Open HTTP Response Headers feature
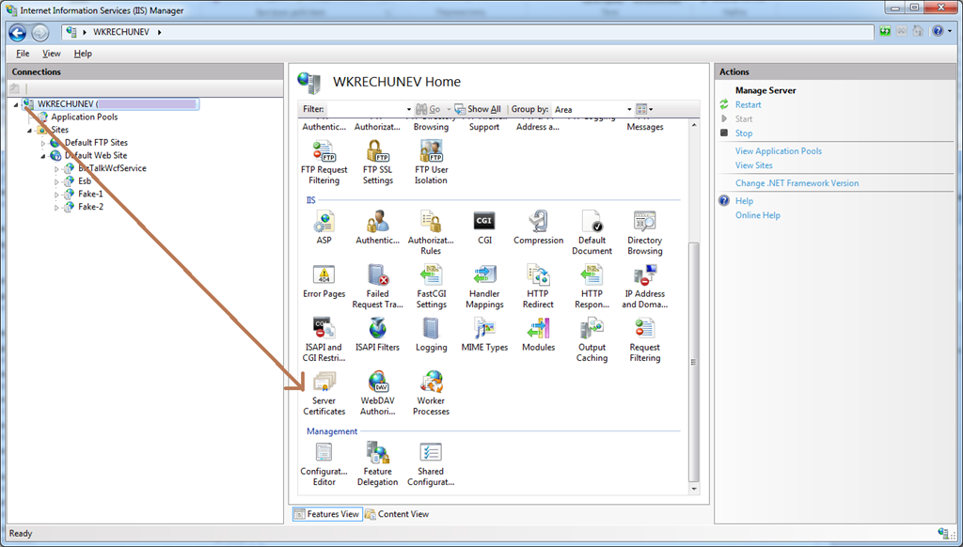Image resolution: width=963 pixels, height=547 pixels. tap(592, 286)
